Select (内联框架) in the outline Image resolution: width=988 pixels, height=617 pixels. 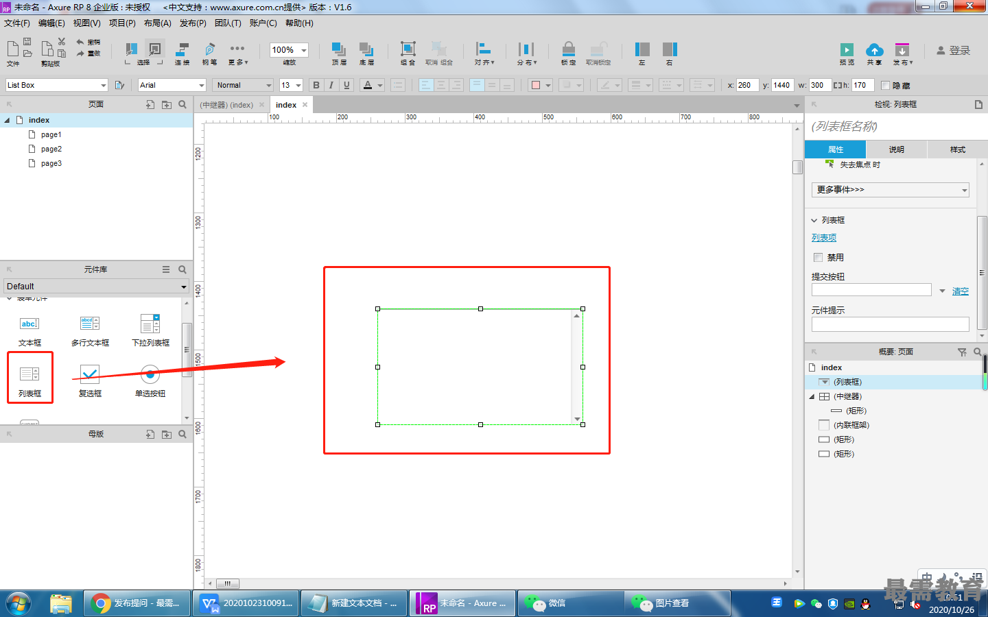point(851,425)
